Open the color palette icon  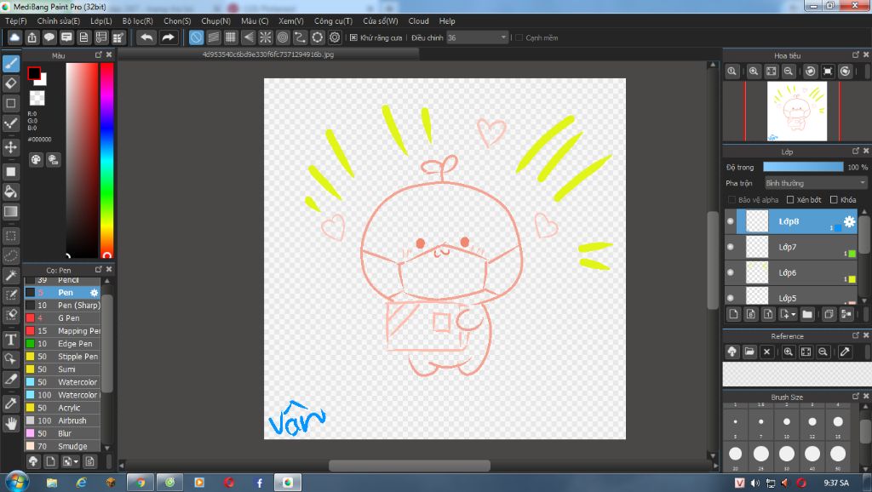tap(36, 160)
